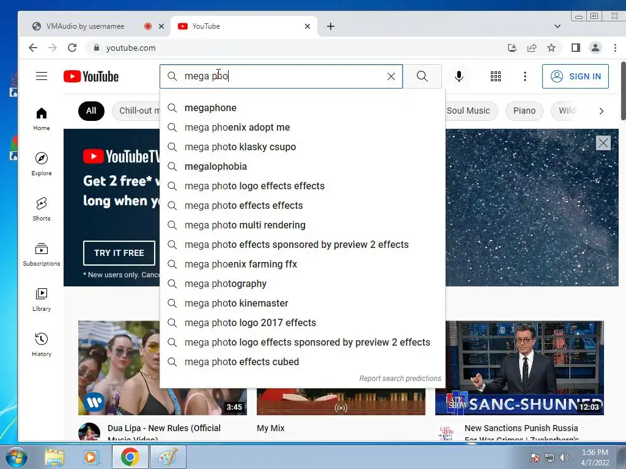Screen dimensions: 626x469
Task: Open New Sanctions Punish Russia video title
Action: click(x=521, y=433)
